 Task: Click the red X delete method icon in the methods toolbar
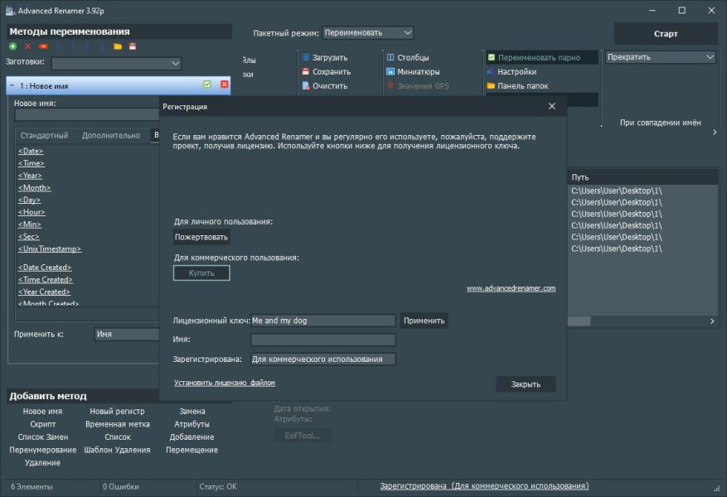click(28, 46)
